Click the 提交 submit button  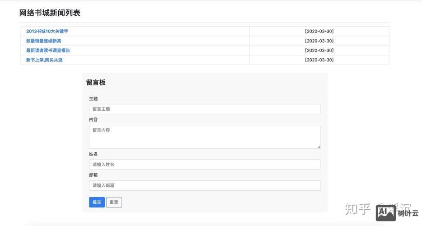(97, 202)
